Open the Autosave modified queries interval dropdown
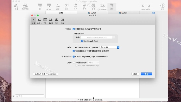The image size is (181, 102). tap(109, 47)
